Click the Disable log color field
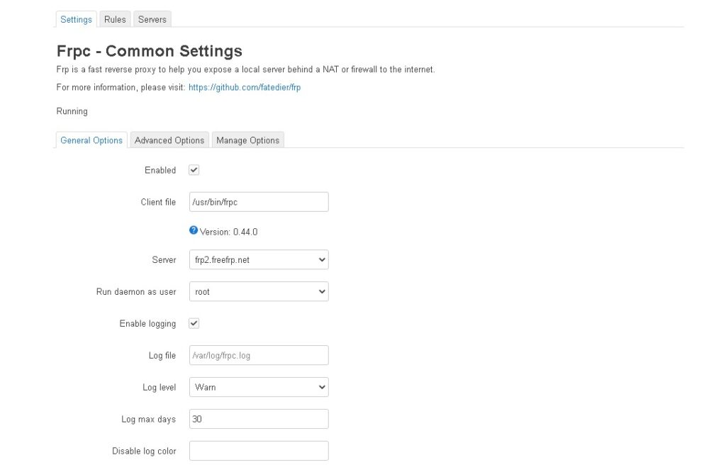This screenshot has height=472, width=726. (x=259, y=451)
